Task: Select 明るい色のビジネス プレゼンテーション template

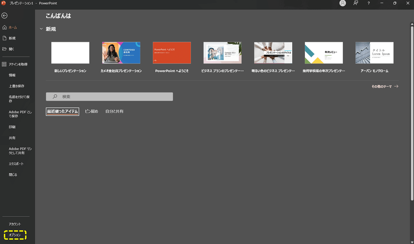Action: (x=273, y=53)
